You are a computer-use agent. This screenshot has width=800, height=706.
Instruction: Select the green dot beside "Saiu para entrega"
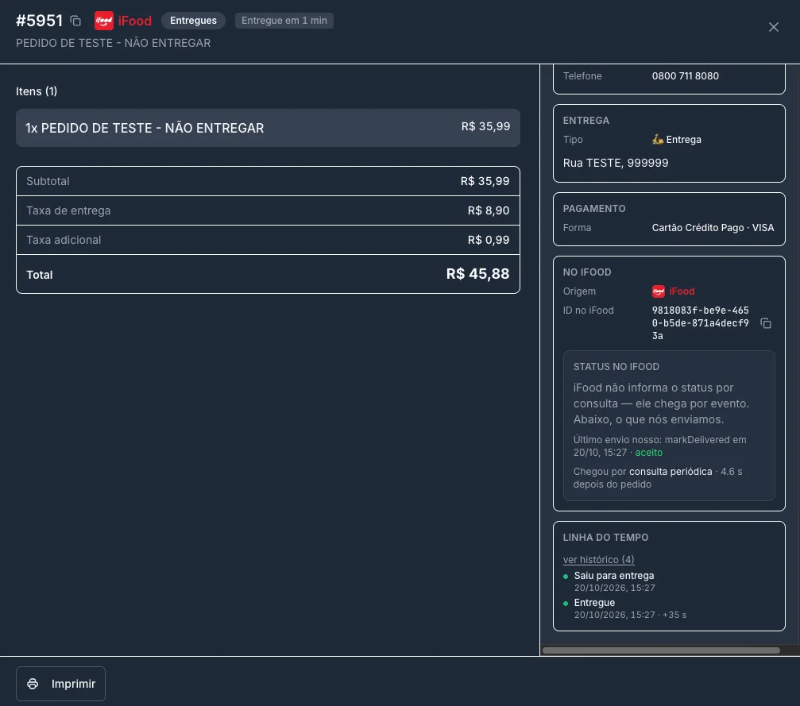(566, 577)
